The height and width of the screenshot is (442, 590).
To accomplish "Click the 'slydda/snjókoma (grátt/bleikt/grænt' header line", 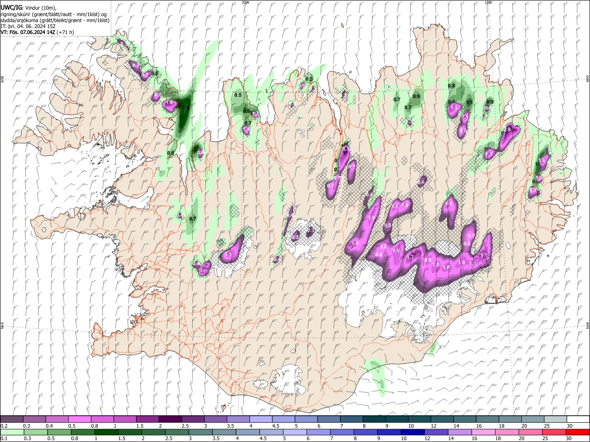I will [x=55, y=20].
